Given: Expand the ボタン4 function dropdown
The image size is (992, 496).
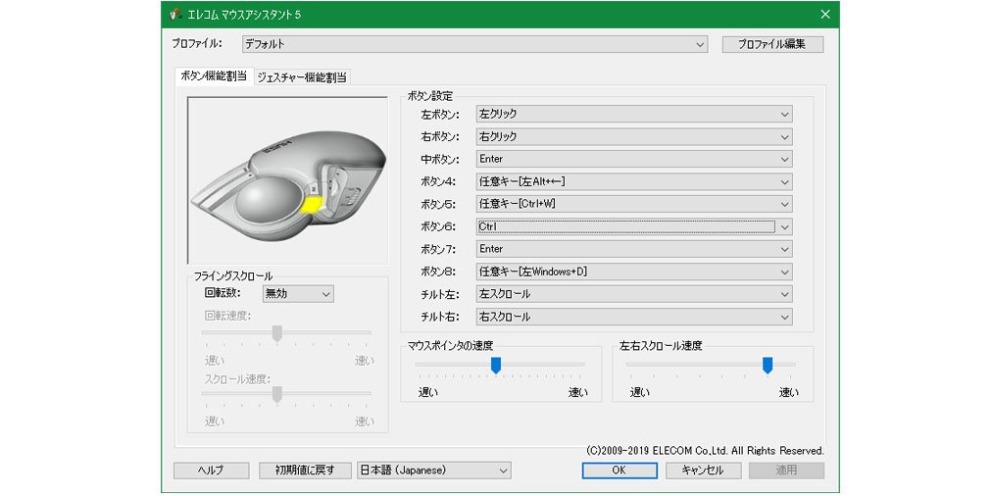Looking at the screenshot, I should (634, 182).
